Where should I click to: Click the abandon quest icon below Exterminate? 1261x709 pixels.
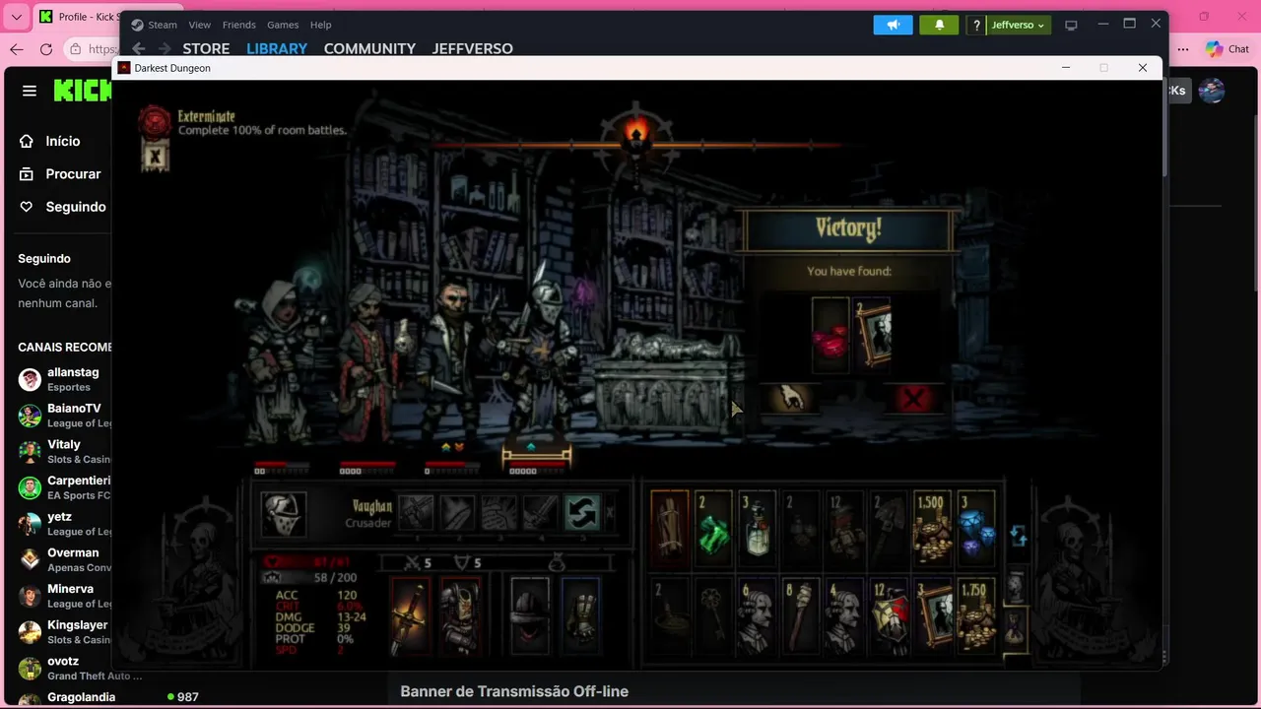[x=155, y=156]
